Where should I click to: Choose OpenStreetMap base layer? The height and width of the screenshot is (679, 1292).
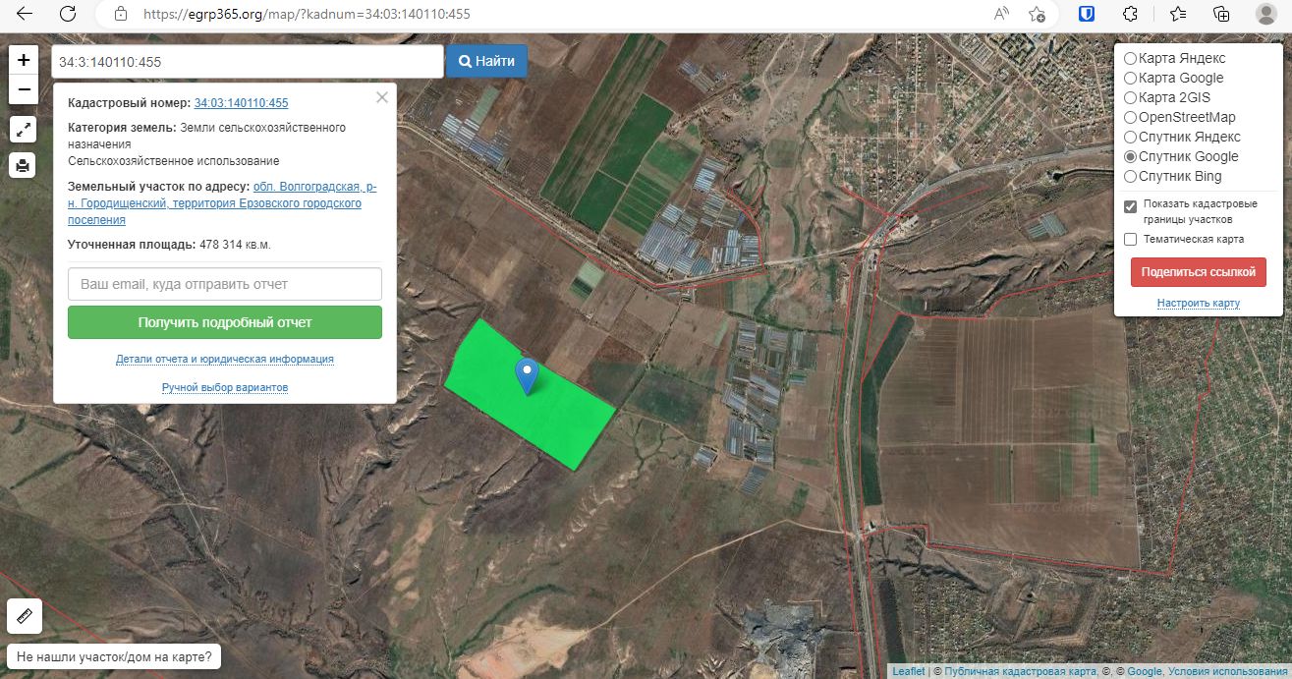1131,118
